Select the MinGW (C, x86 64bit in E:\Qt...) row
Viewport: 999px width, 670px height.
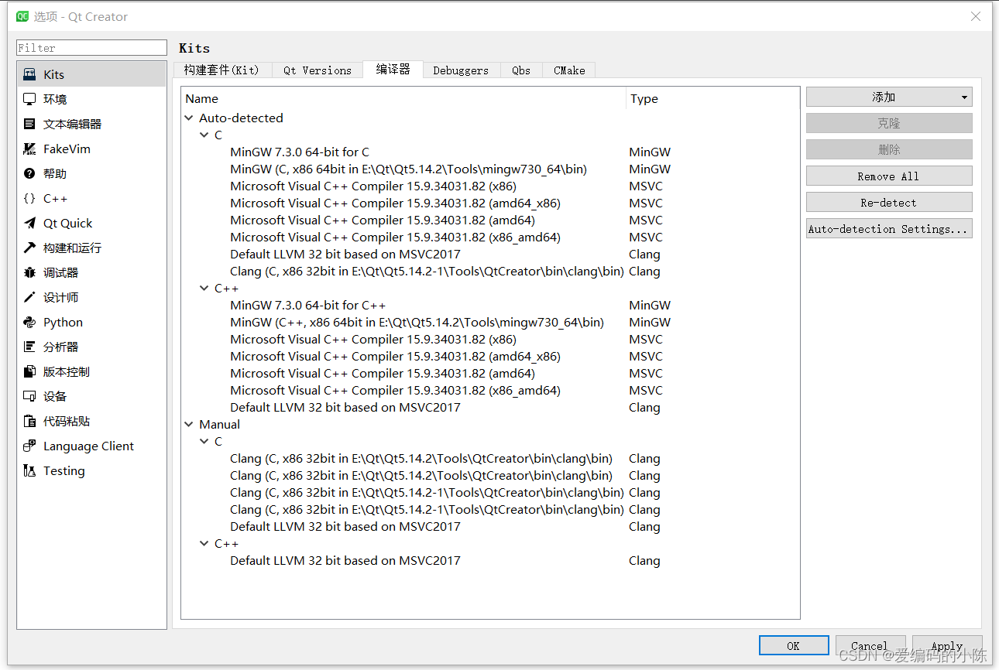[490, 169]
